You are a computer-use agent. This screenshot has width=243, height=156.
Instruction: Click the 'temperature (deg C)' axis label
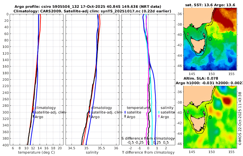(x=36, y=153)
